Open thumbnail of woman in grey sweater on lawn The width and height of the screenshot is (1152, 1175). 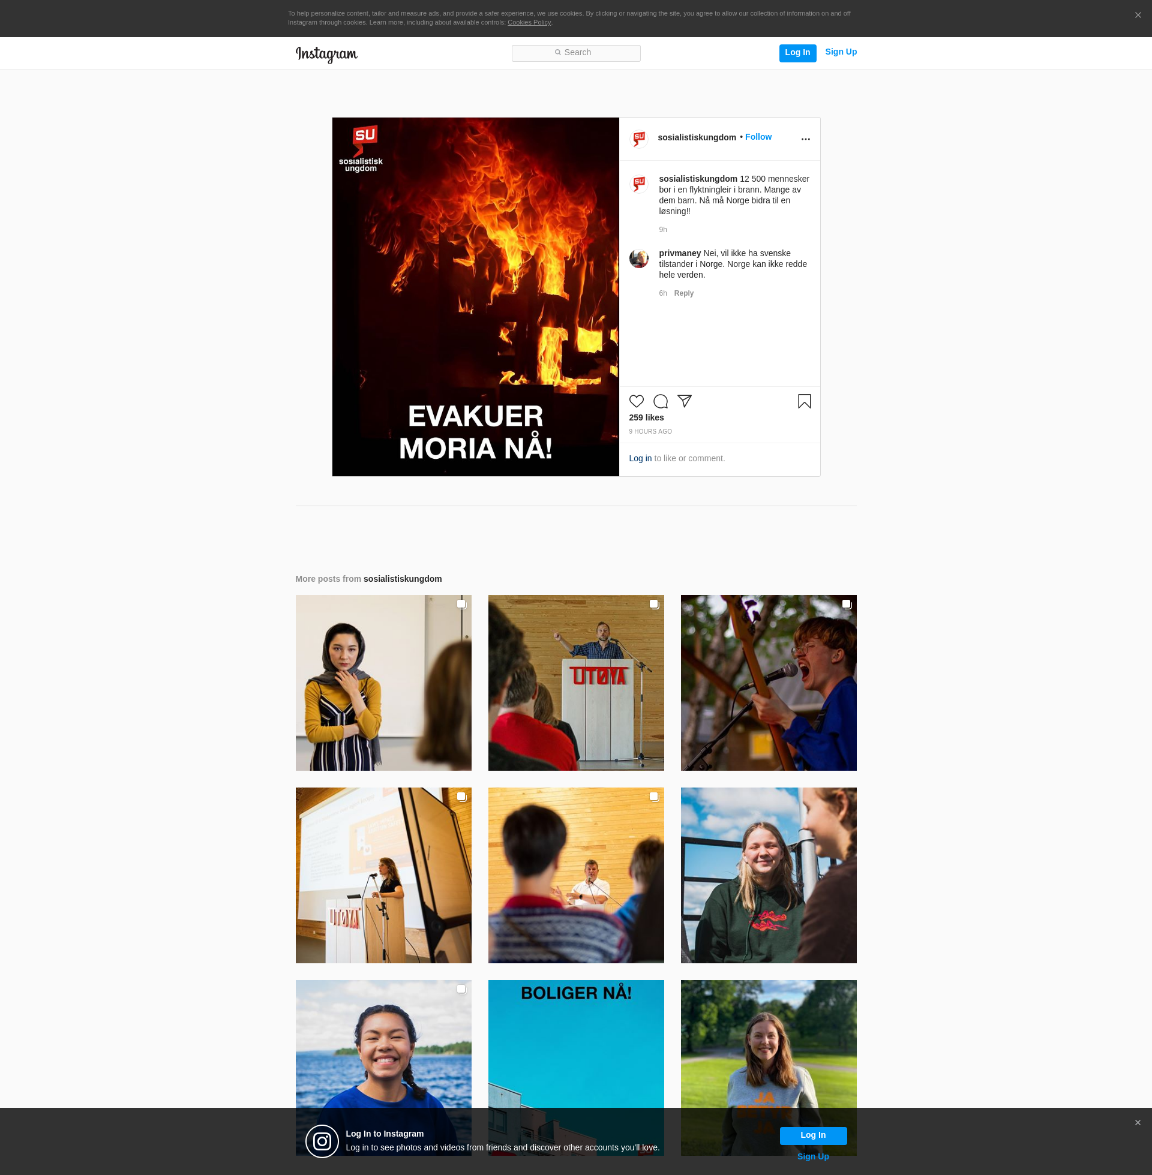pos(769,1044)
